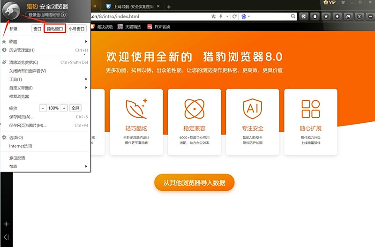The image size is (375, 247).
Task: Open Internet选项 menu item
Action: (45, 146)
